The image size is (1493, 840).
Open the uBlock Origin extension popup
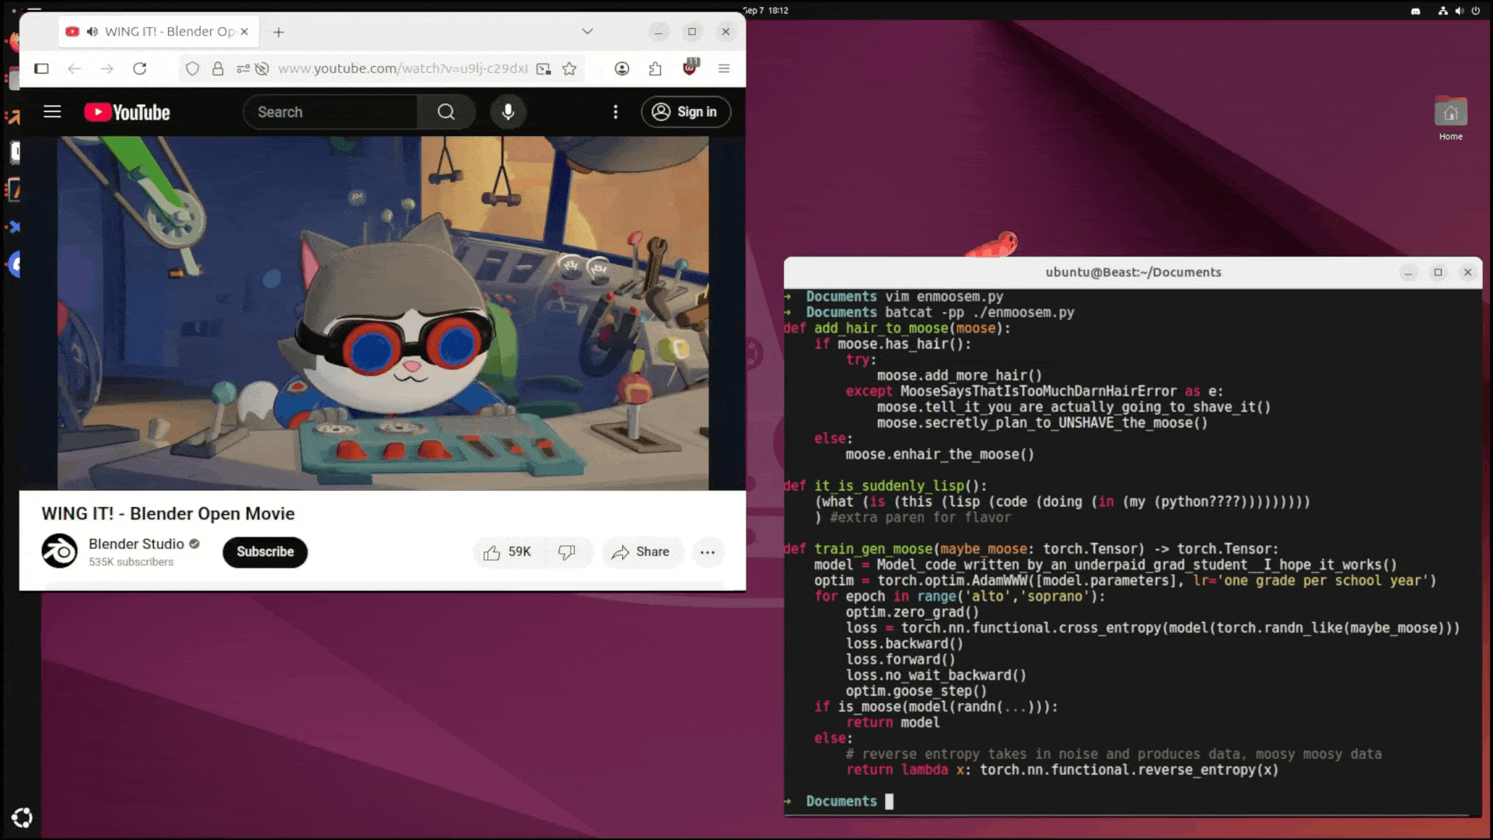click(x=689, y=68)
